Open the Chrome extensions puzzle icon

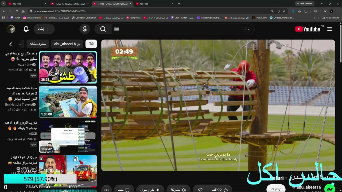coord(306,11)
